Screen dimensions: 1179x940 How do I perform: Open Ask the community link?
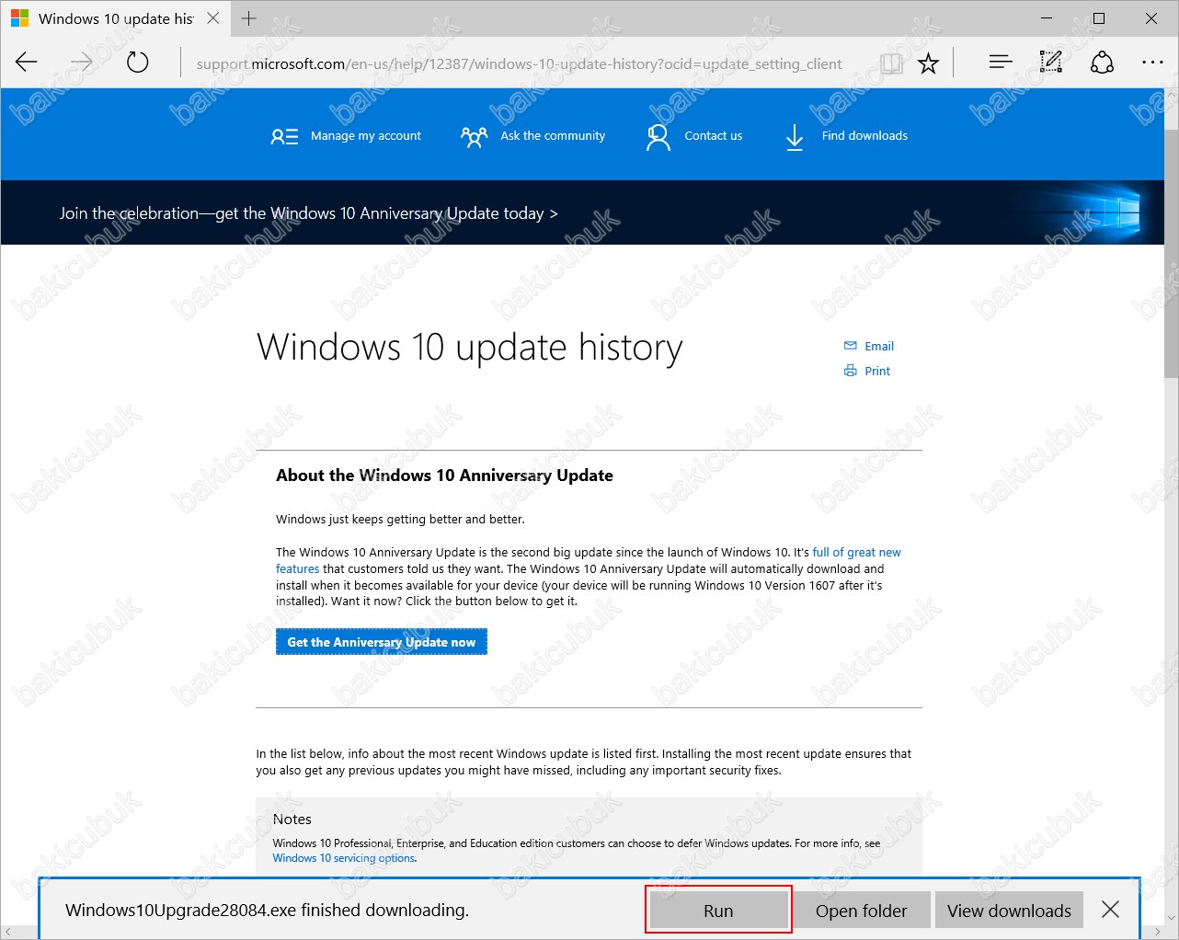click(553, 136)
